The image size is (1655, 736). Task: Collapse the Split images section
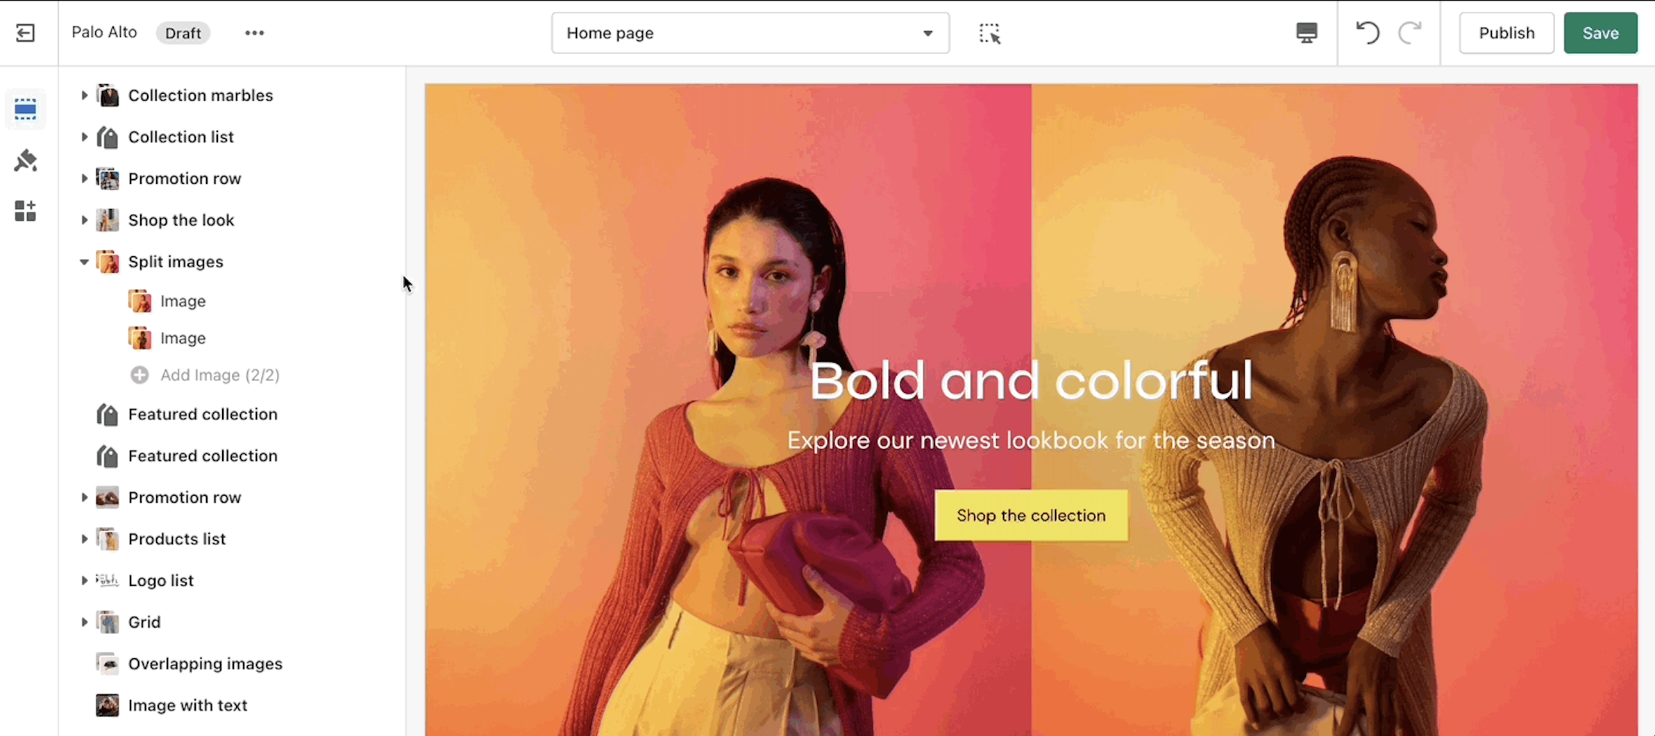pyautogui.click(x=84, y=262)
